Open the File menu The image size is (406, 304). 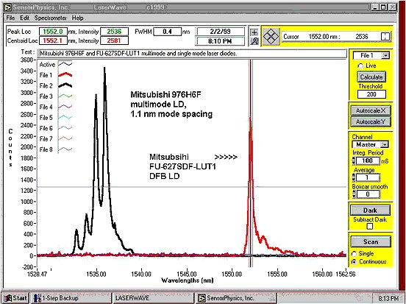(10, 18)
